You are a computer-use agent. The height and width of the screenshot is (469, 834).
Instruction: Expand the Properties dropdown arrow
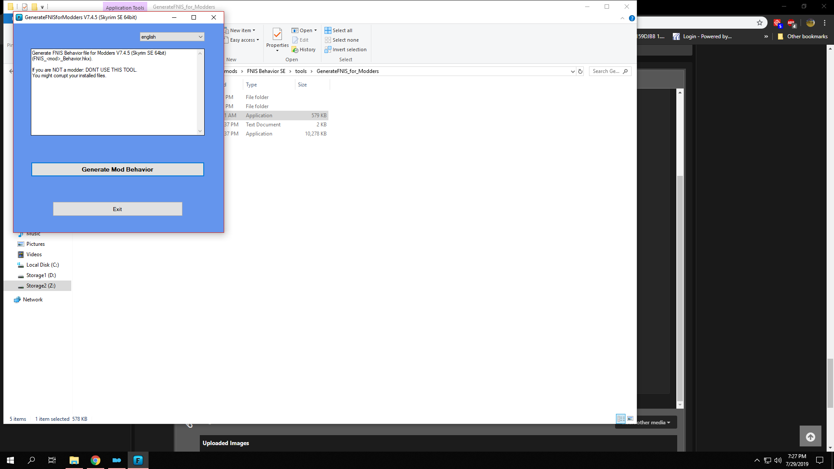coord(277,51)
